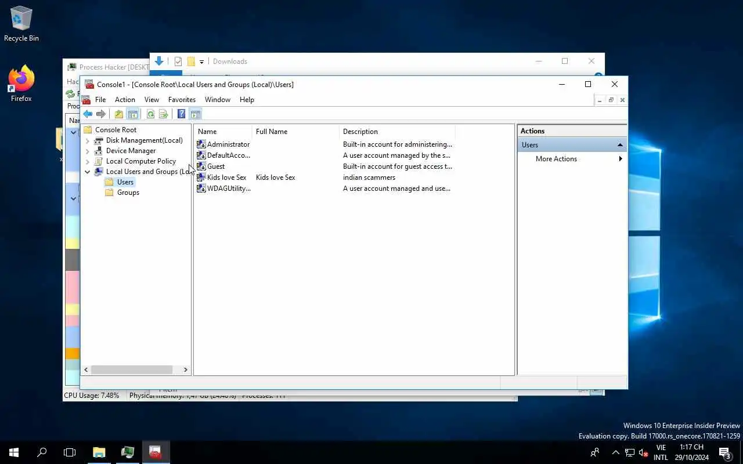Sort by the Full Name column header
743x464 pixels.
[295, 132]
